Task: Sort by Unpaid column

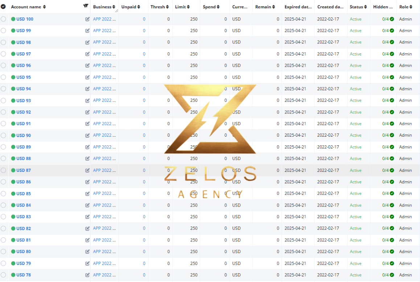Action: [x=139, y=7]
